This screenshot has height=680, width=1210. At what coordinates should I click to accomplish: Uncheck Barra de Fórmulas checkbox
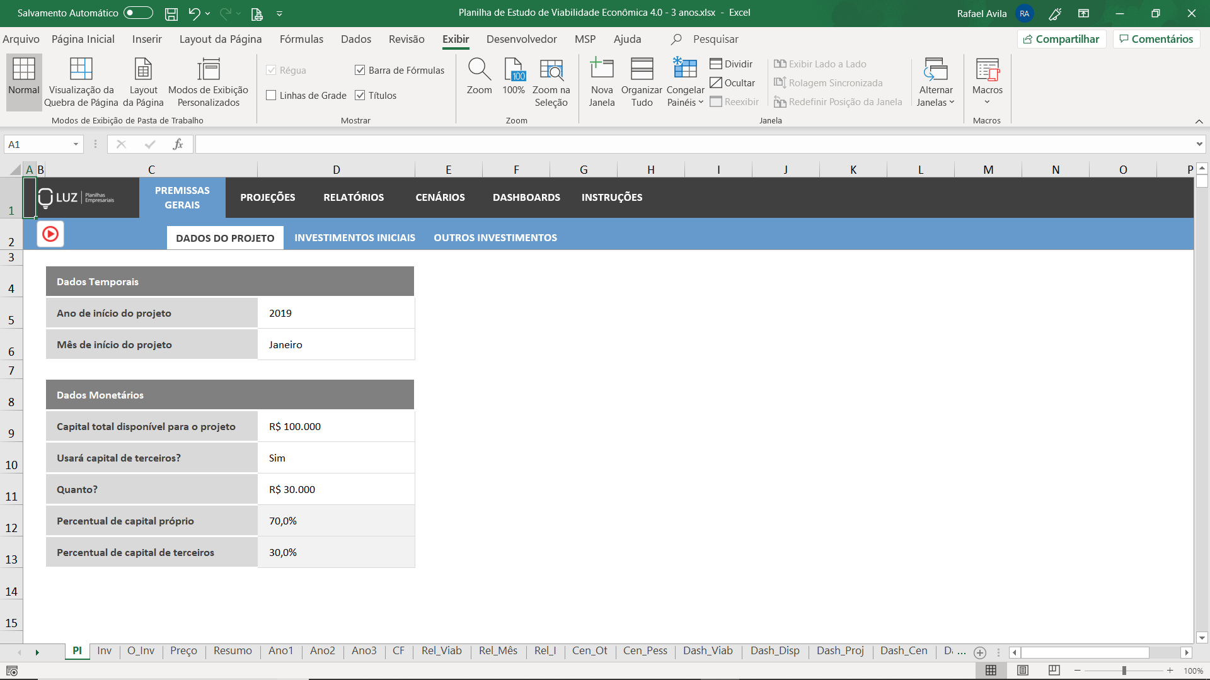[360, 71]
